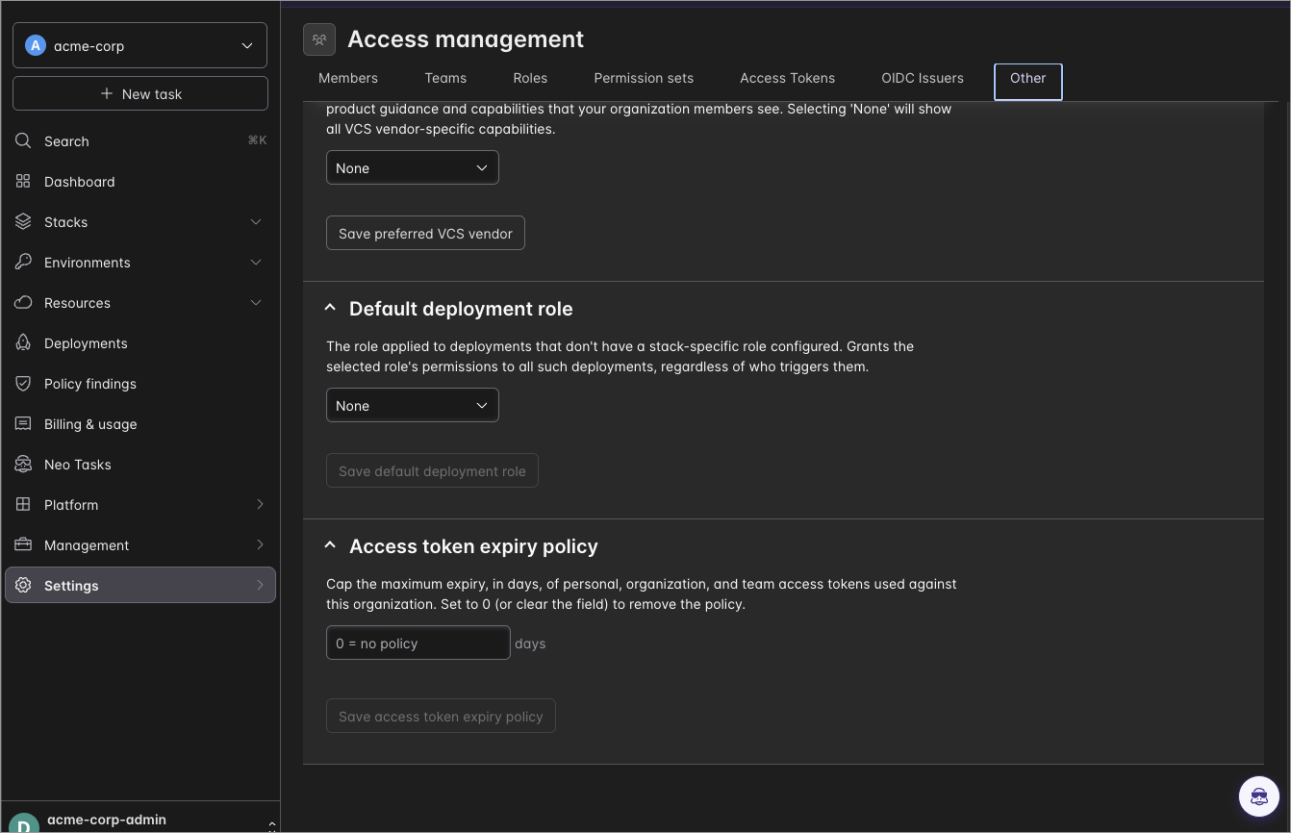
Task: Click the Access management page title
Action: click(x=466, y=39)
